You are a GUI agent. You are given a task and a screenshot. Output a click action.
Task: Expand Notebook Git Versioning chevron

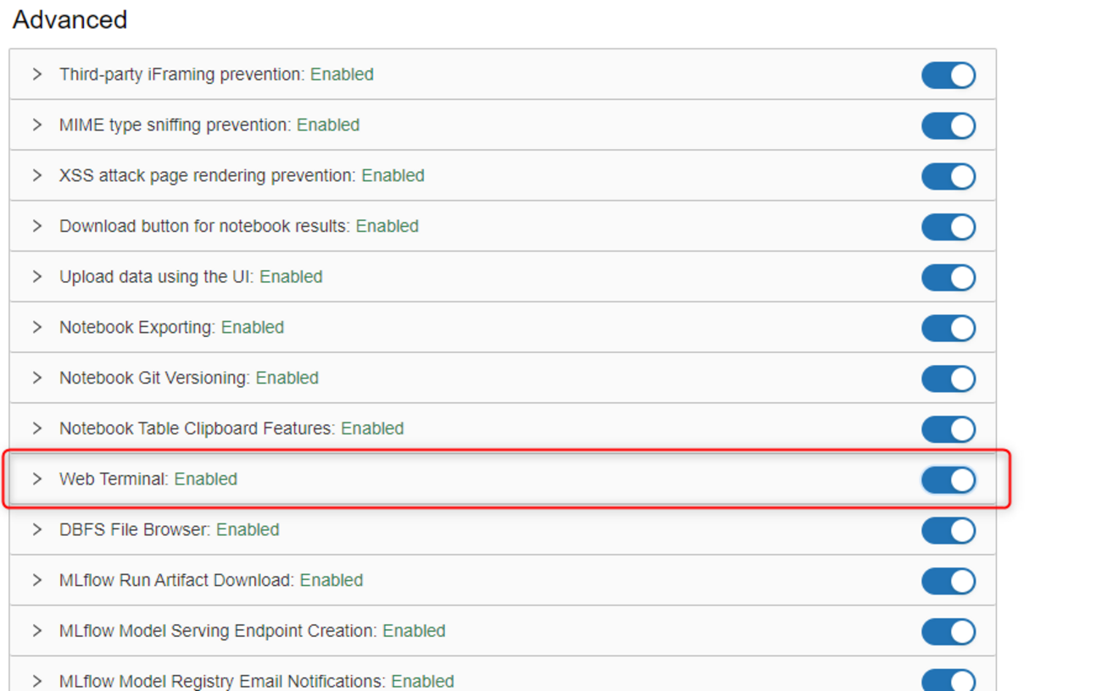(36, 378)
